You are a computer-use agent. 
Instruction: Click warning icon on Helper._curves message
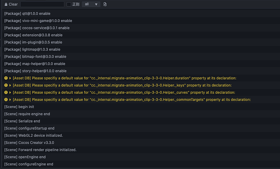(6, 92)
